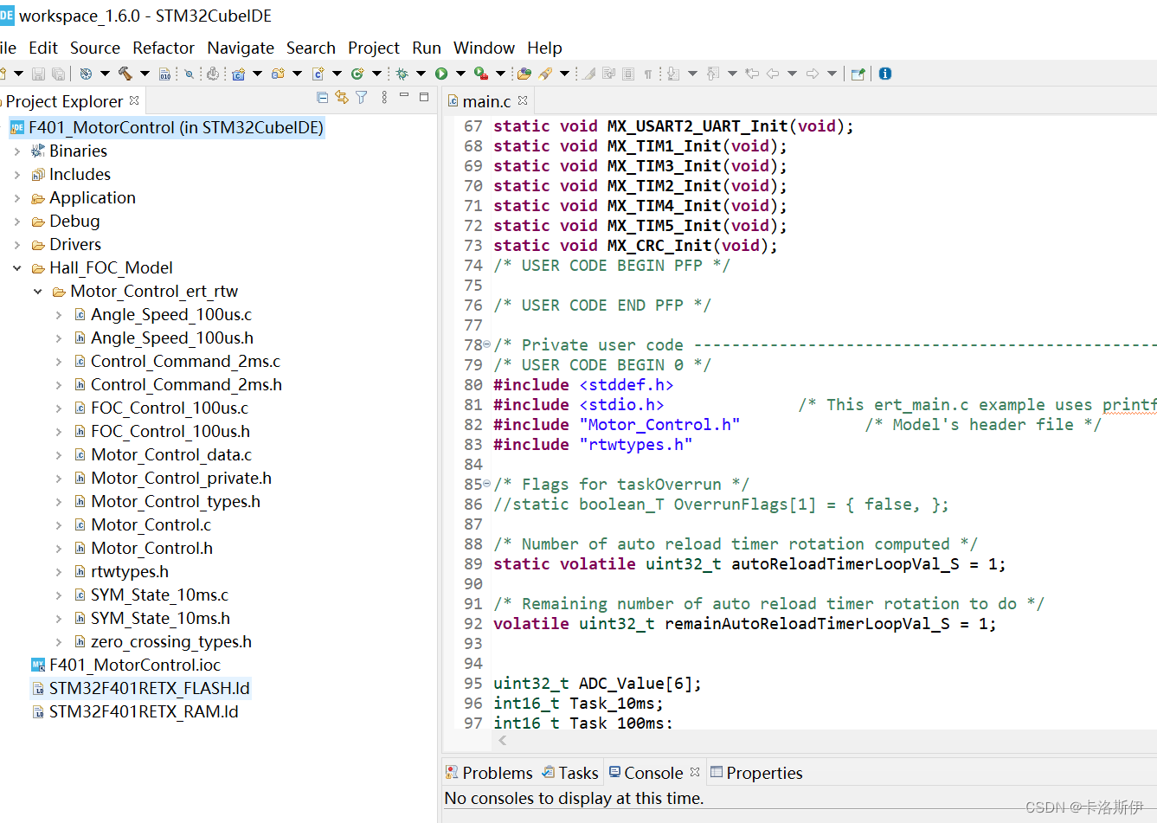Select Motor_Control_data.c in the tree

[171, 454]
